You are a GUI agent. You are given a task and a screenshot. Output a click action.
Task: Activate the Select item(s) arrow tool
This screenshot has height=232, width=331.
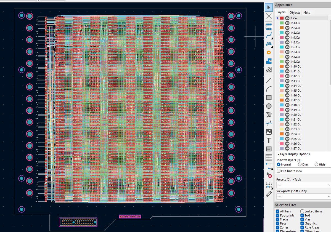tap(269, 8)
